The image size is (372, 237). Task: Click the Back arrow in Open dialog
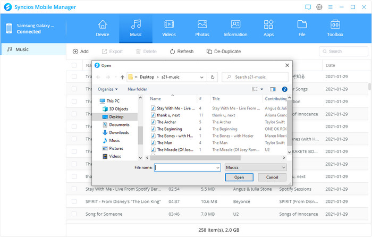pos(98,77)
